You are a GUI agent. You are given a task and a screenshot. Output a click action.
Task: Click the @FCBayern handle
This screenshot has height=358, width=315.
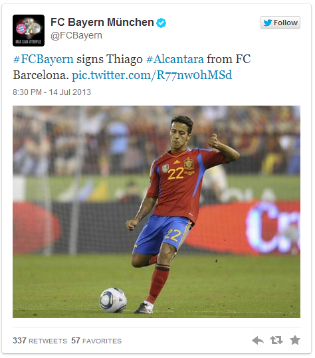coord(76,36)
